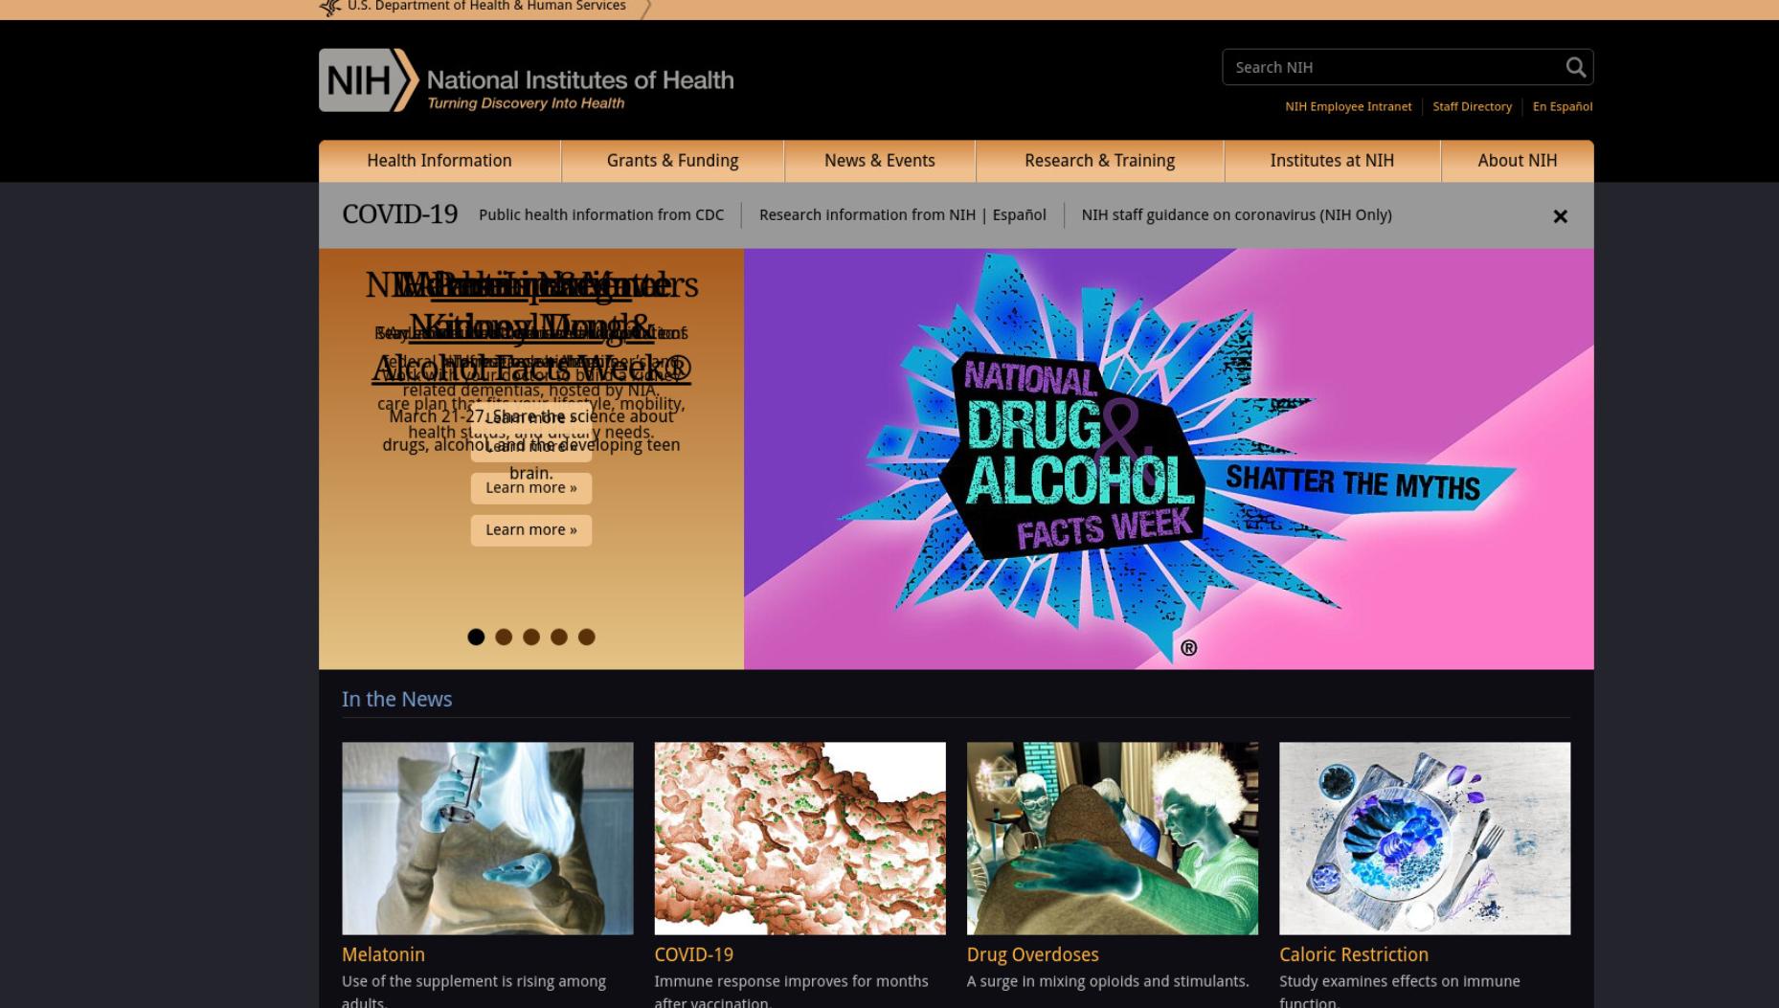Open the COVID-19 news image
Viewport: 1779px width, 1008px height.
click(799, 839)
